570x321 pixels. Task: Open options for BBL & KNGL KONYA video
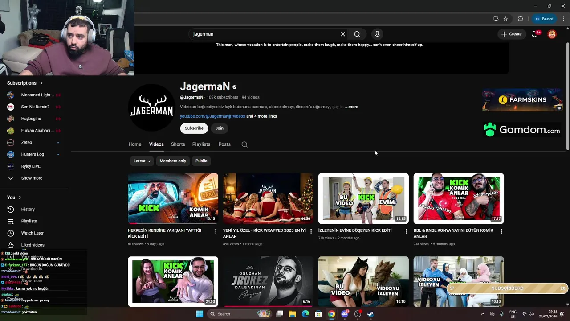click(x=501, y=231)
